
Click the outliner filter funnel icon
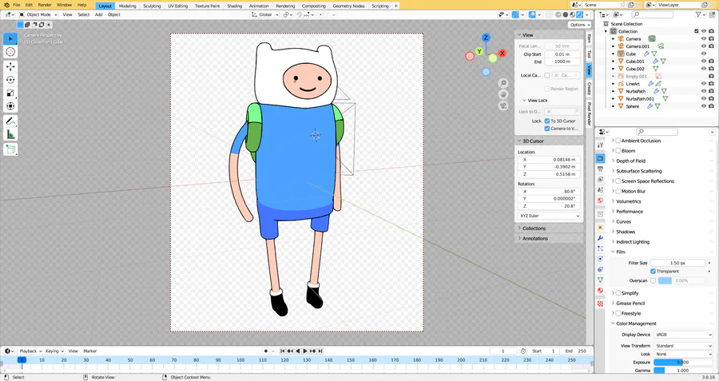pyautogui.click(x=698, y=14)
